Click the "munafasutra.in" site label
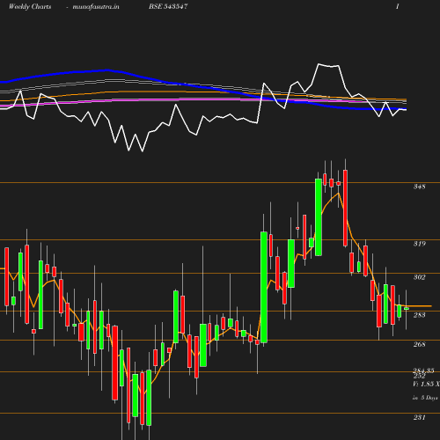 [x=96, y=6]
